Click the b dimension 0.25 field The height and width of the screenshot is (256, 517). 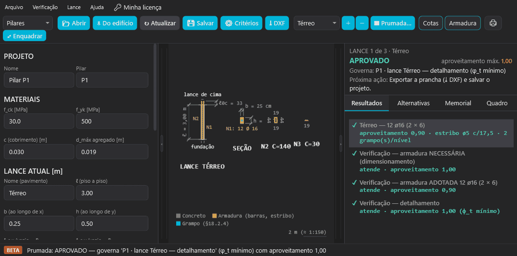pyautogui.click(x=39, y=223)
